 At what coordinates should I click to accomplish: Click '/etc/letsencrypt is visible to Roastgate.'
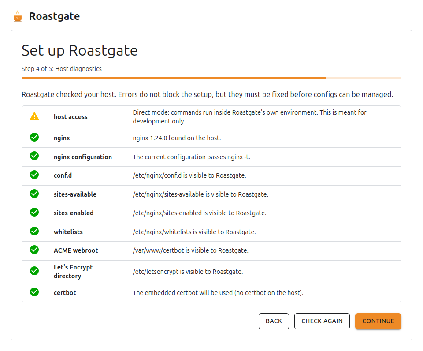(188, 272)
